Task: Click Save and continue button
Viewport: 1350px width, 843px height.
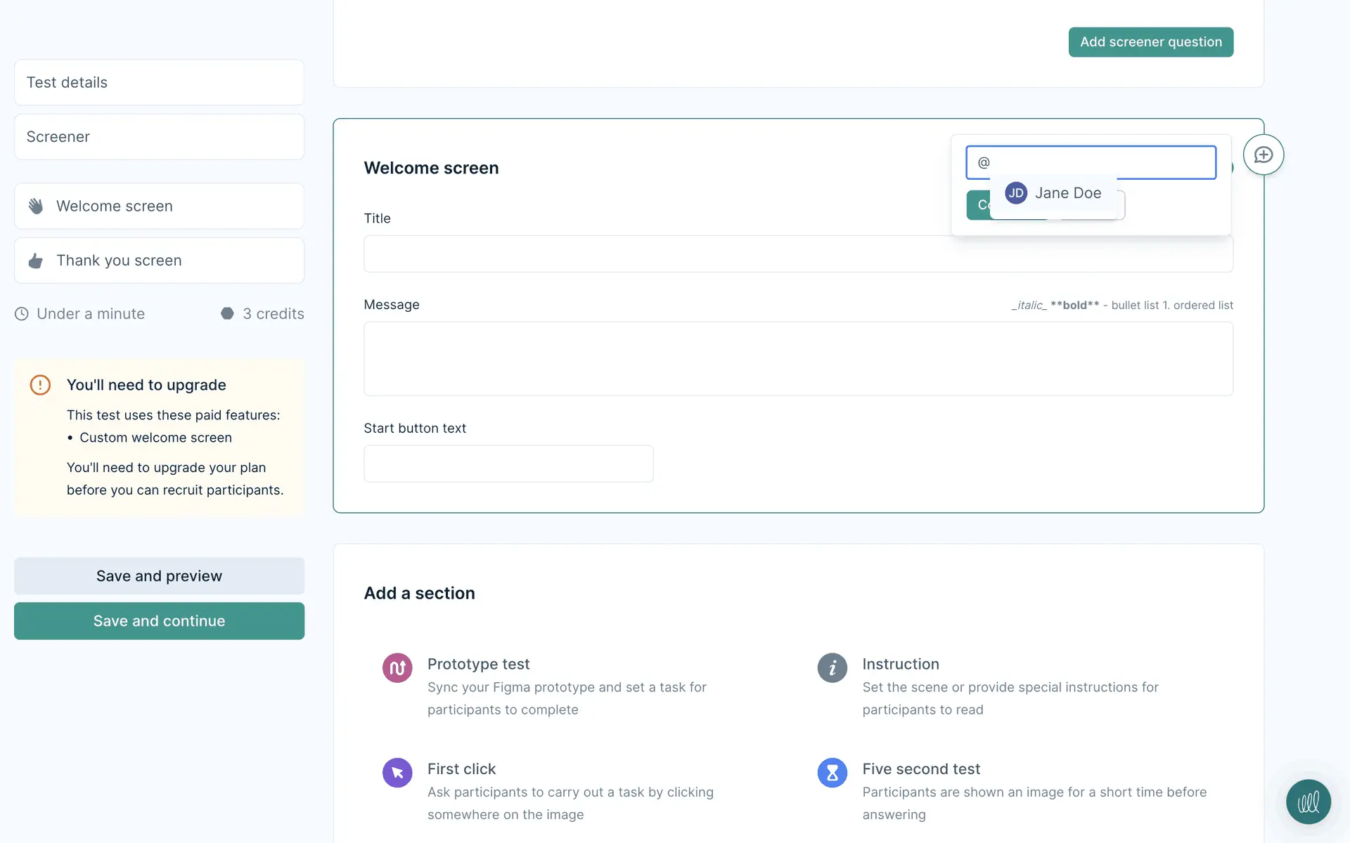Action: (x=159, y=621)
